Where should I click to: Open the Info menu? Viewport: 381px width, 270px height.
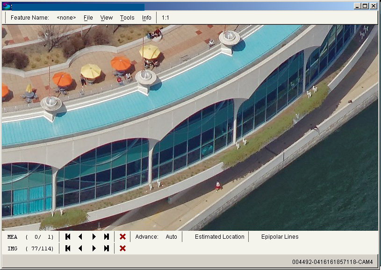[x=146, y=18]
